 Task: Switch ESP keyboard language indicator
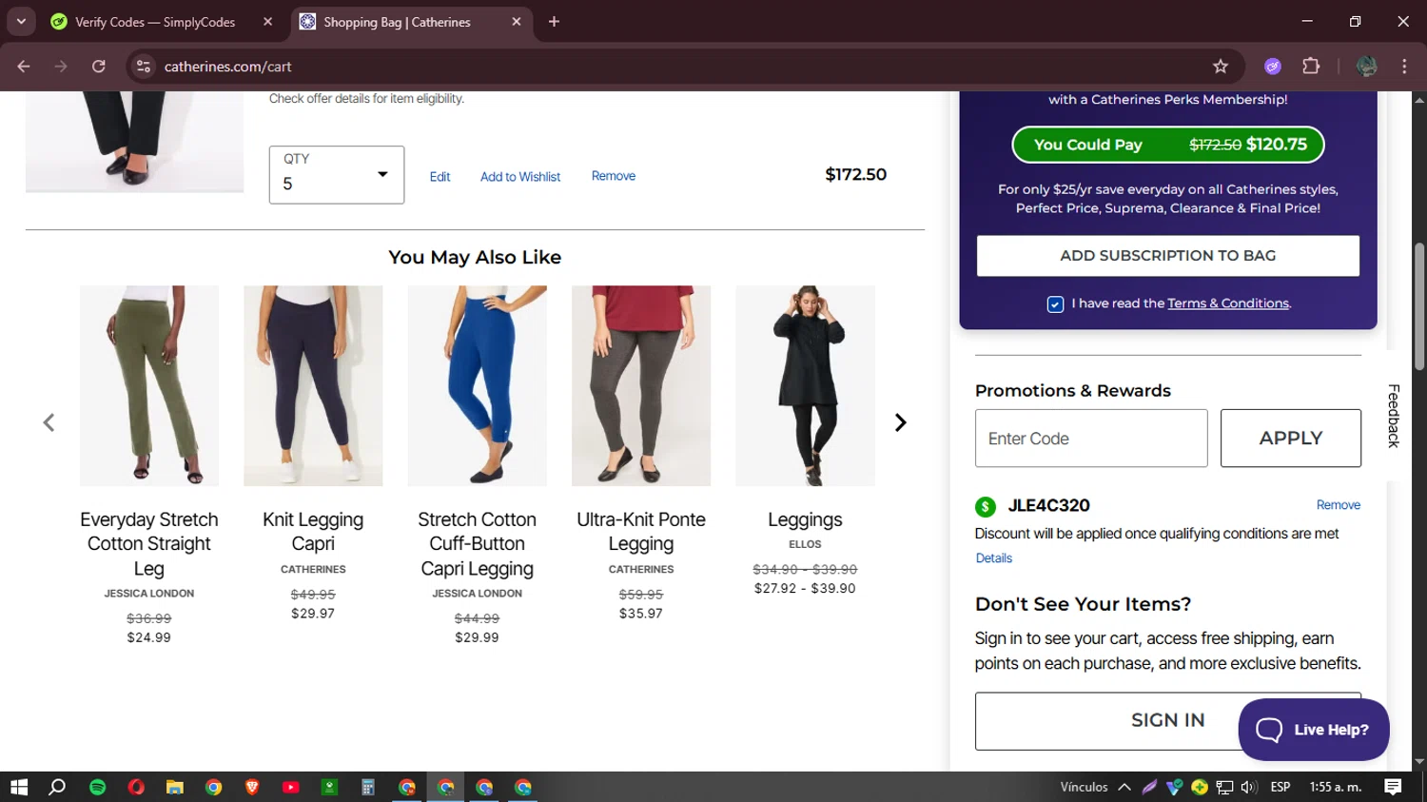[1280, 787]
